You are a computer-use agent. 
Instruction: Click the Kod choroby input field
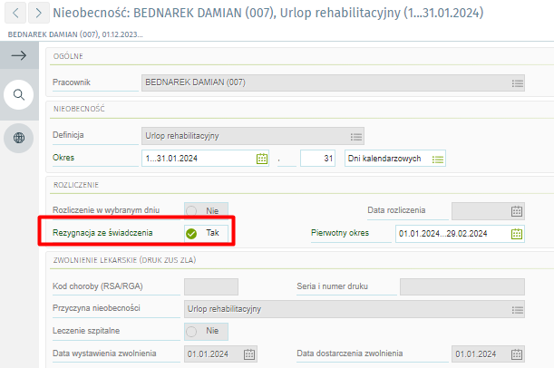(210, 286)
